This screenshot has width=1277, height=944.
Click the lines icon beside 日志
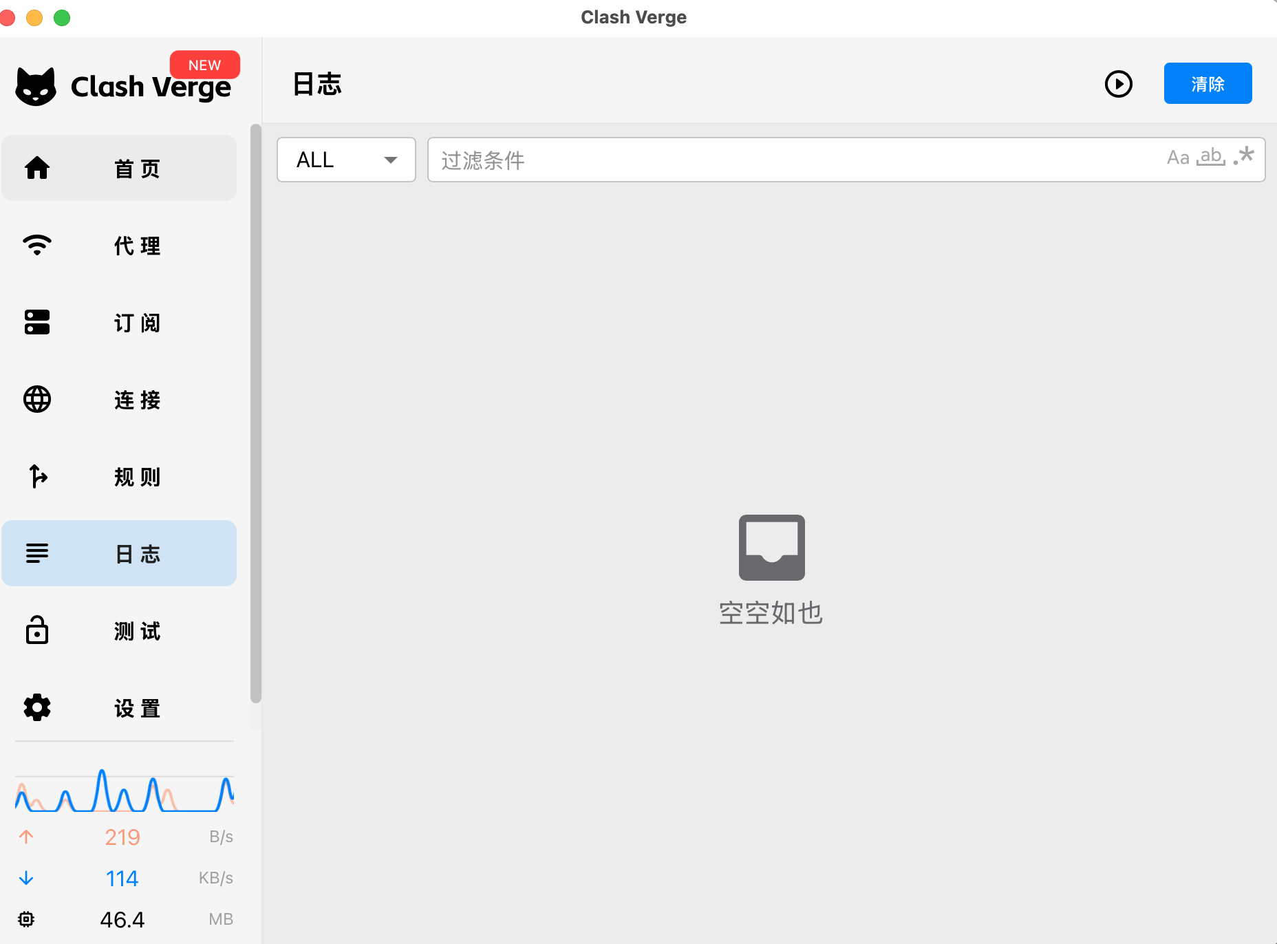pyautogui.click(x=37, y=553)
